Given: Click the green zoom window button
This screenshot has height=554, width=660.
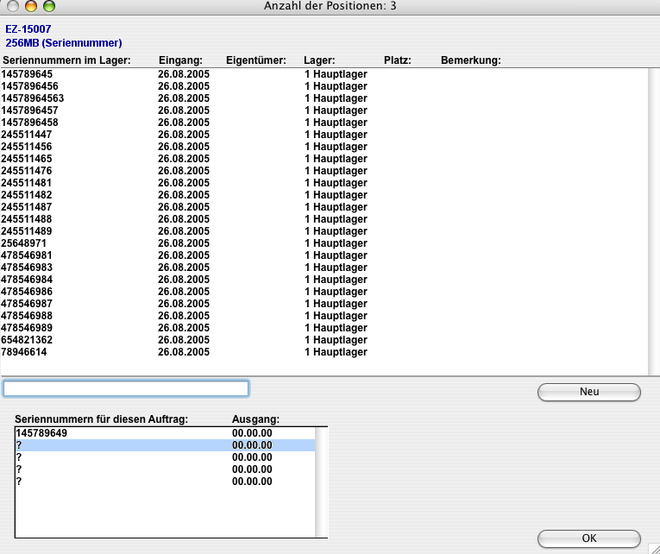Looking at the screenshot, I should coord(48,6).
